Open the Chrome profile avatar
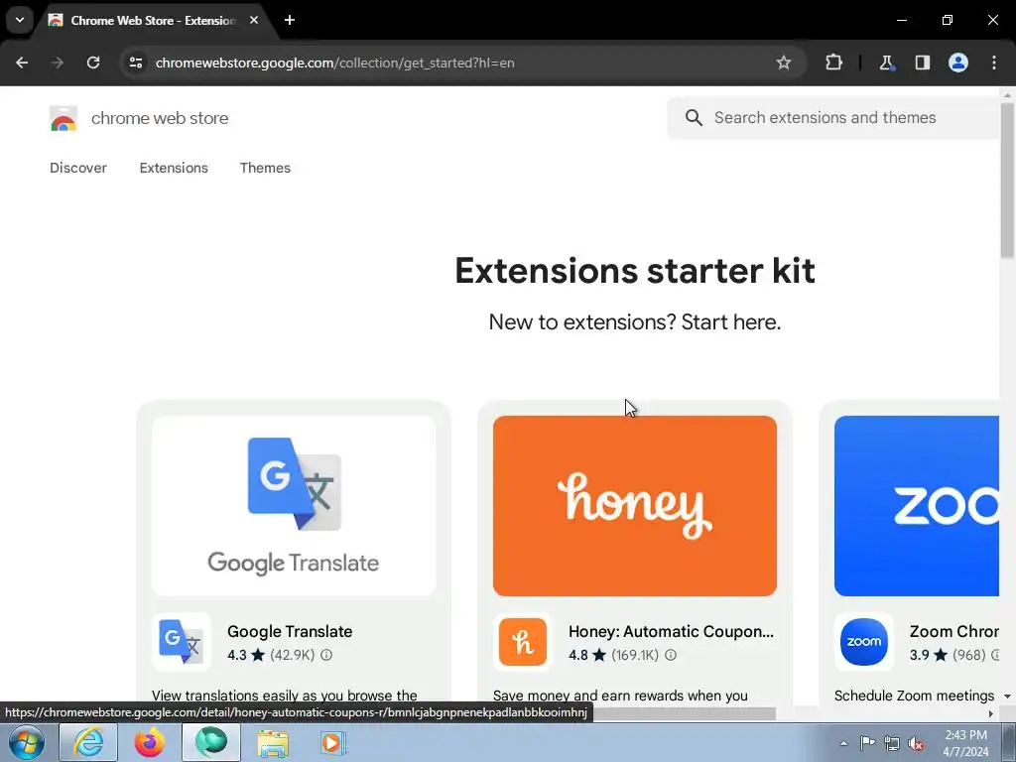This screenshot has height=762, width=1016. (x=958, y=63)
